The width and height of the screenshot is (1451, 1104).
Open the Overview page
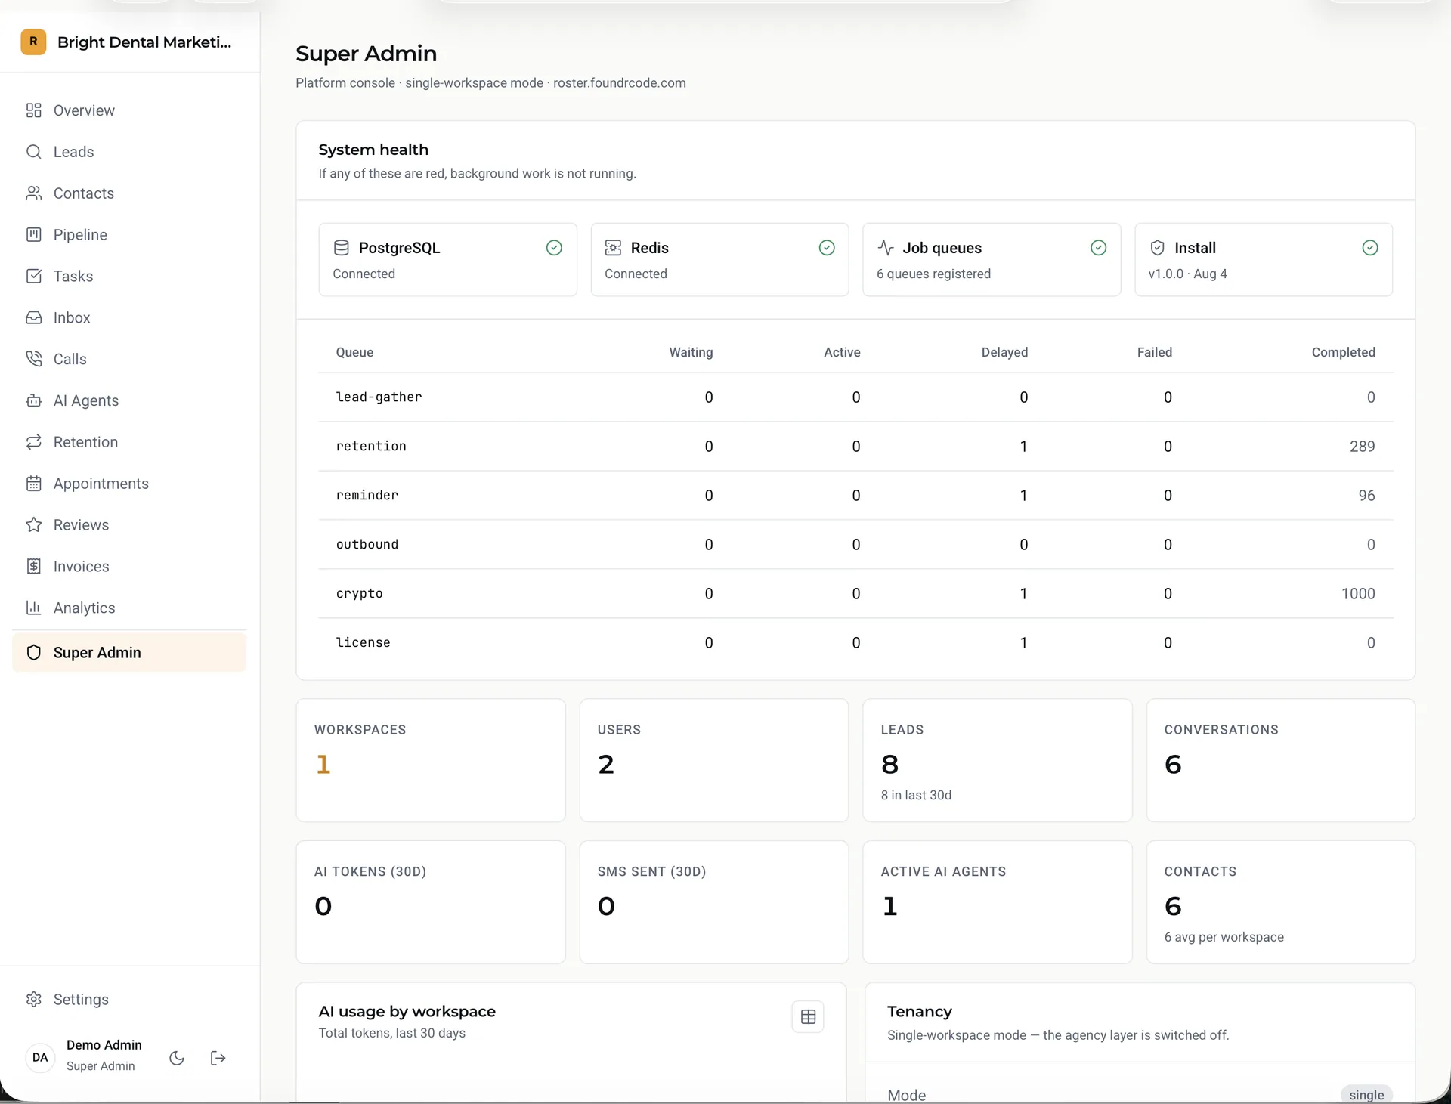[x=129, y=110]
